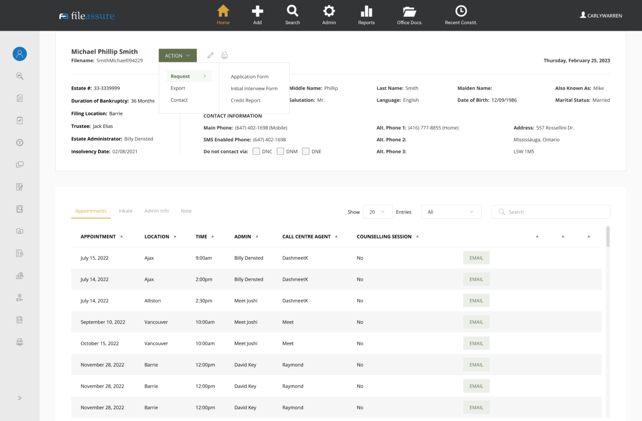
Task: Check the DNC checkbox
Action: (x=256, y=151)
